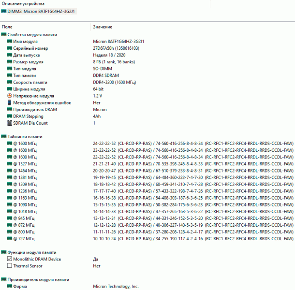Select the timing row starting with '22-22-22-52'
Image resolution: width=295 pixels, height=290 pixels.
click(x=193, y=157)
